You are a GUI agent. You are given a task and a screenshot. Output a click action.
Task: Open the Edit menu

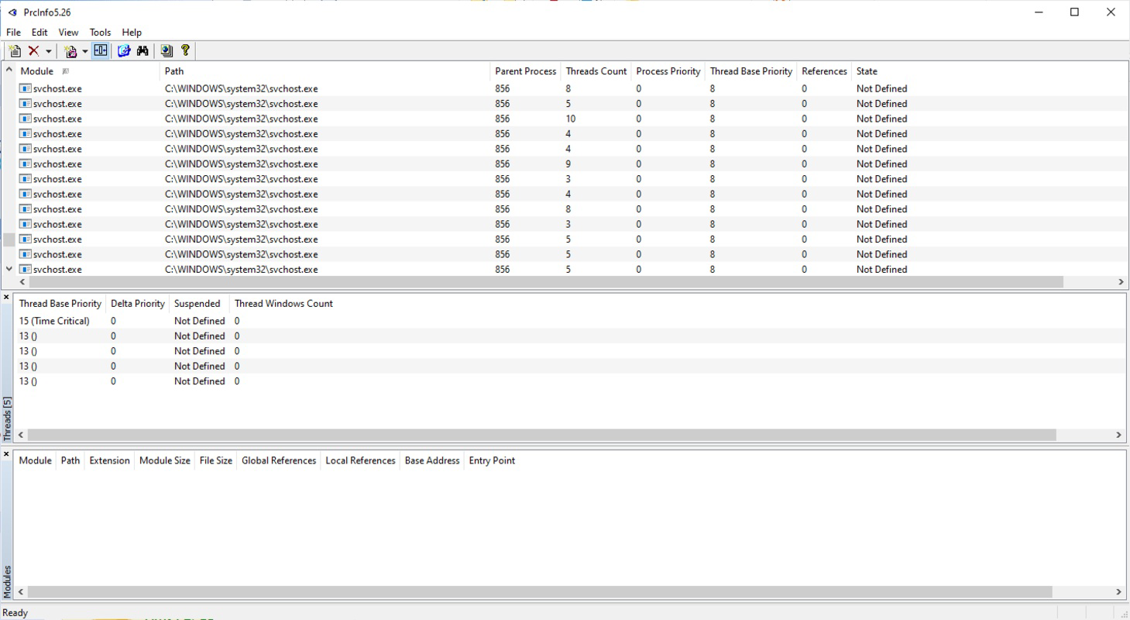coord(39,33)
